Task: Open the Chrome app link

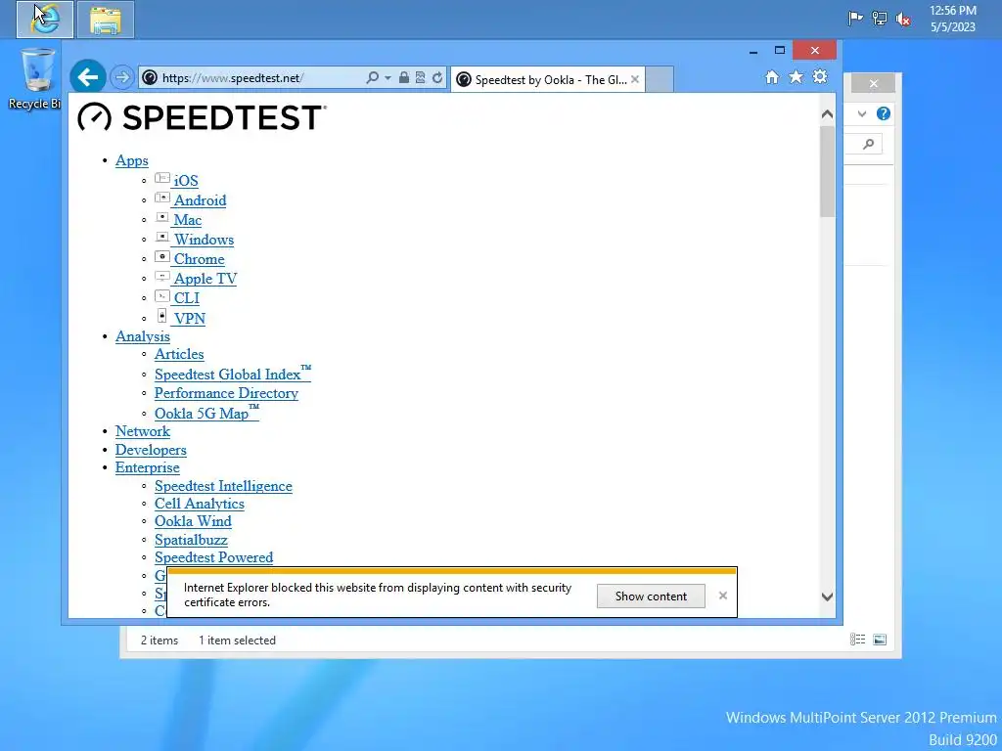Action: tap(200, 259)
